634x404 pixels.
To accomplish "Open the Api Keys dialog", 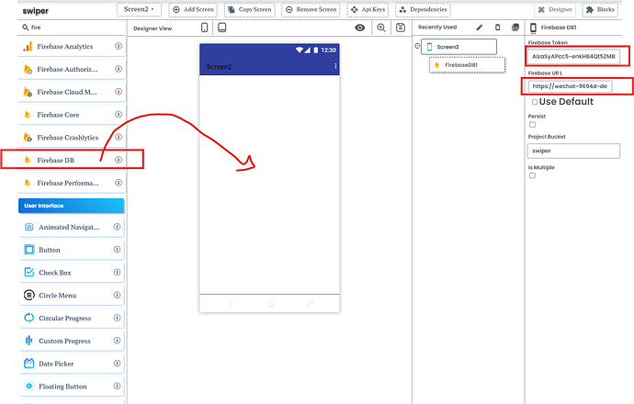I will (x=368, y=10).
